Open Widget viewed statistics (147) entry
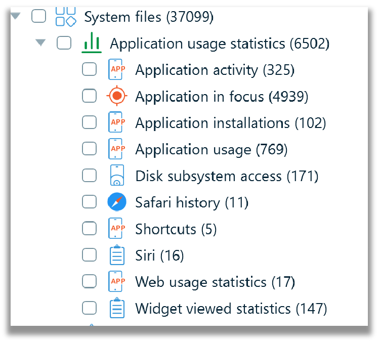 tap(231, 309)
